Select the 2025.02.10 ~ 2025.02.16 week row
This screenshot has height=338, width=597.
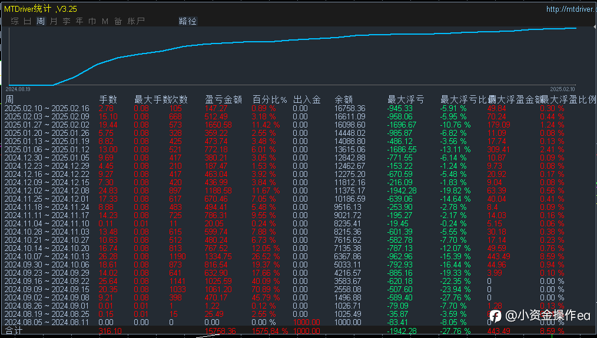click(47, 108)
